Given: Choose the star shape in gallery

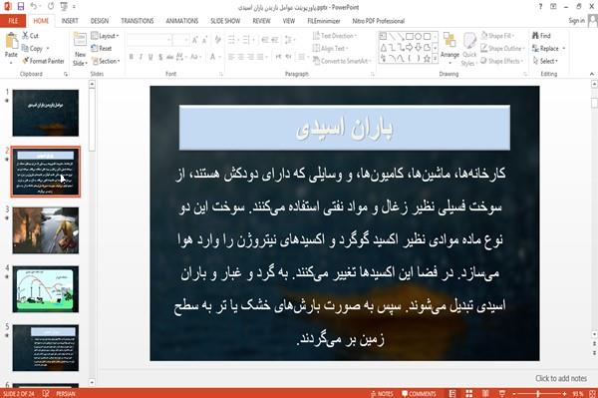Looking at the screenshot, I should tap(427, 59).
